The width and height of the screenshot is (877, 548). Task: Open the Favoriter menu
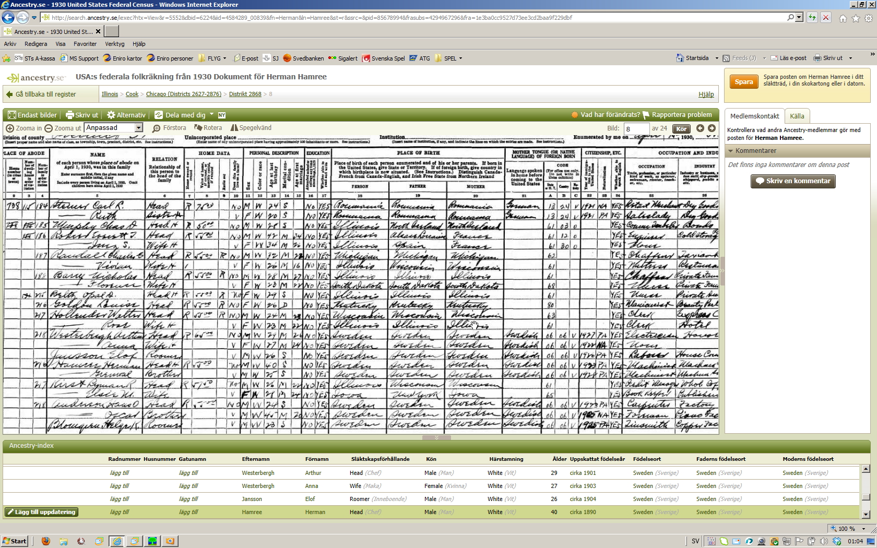(85, 44)
